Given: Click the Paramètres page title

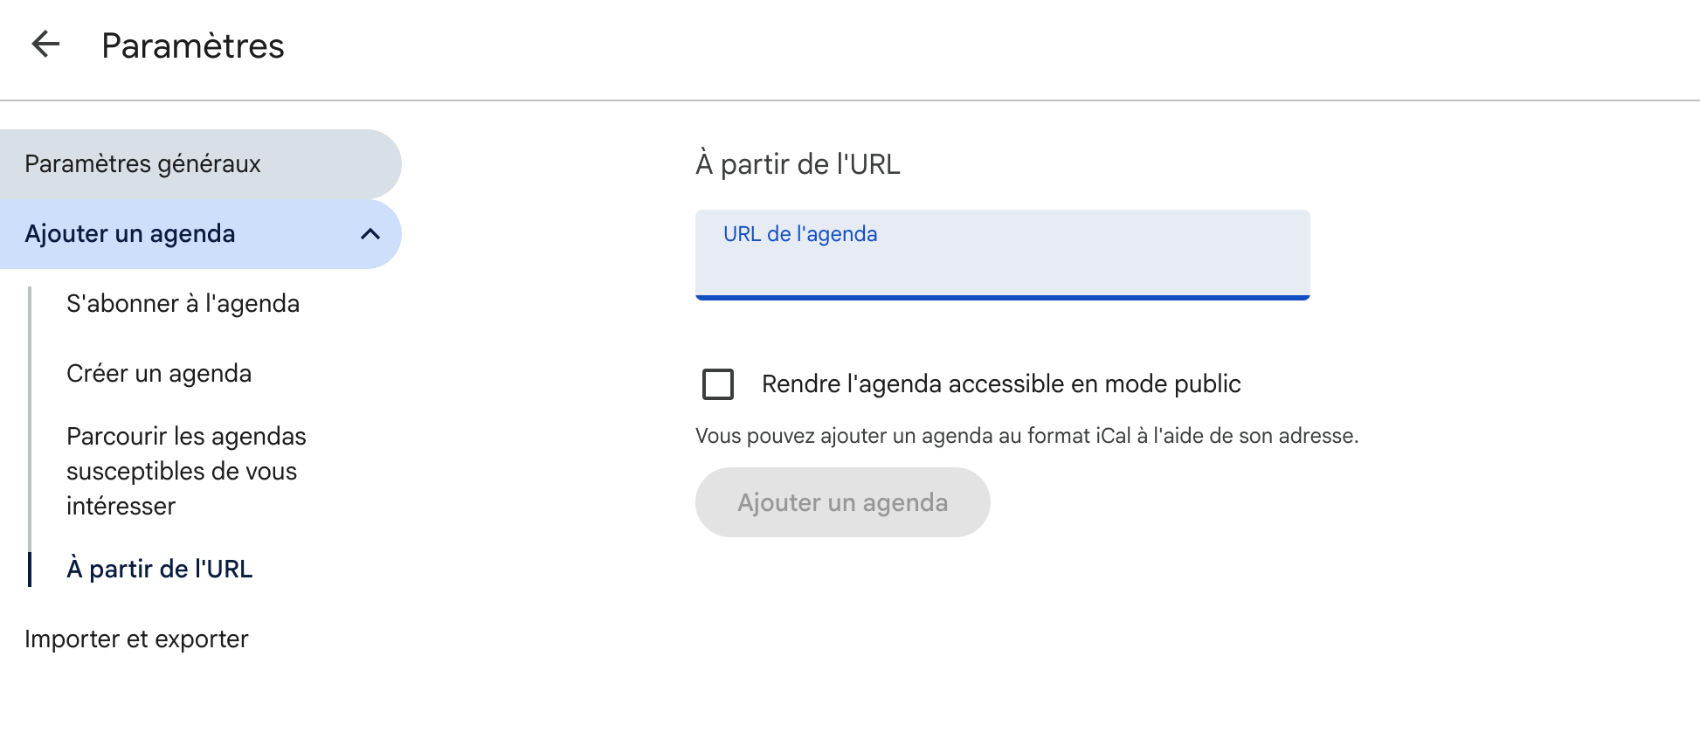Looking at the screenshot, I should [x=192, y=45].
